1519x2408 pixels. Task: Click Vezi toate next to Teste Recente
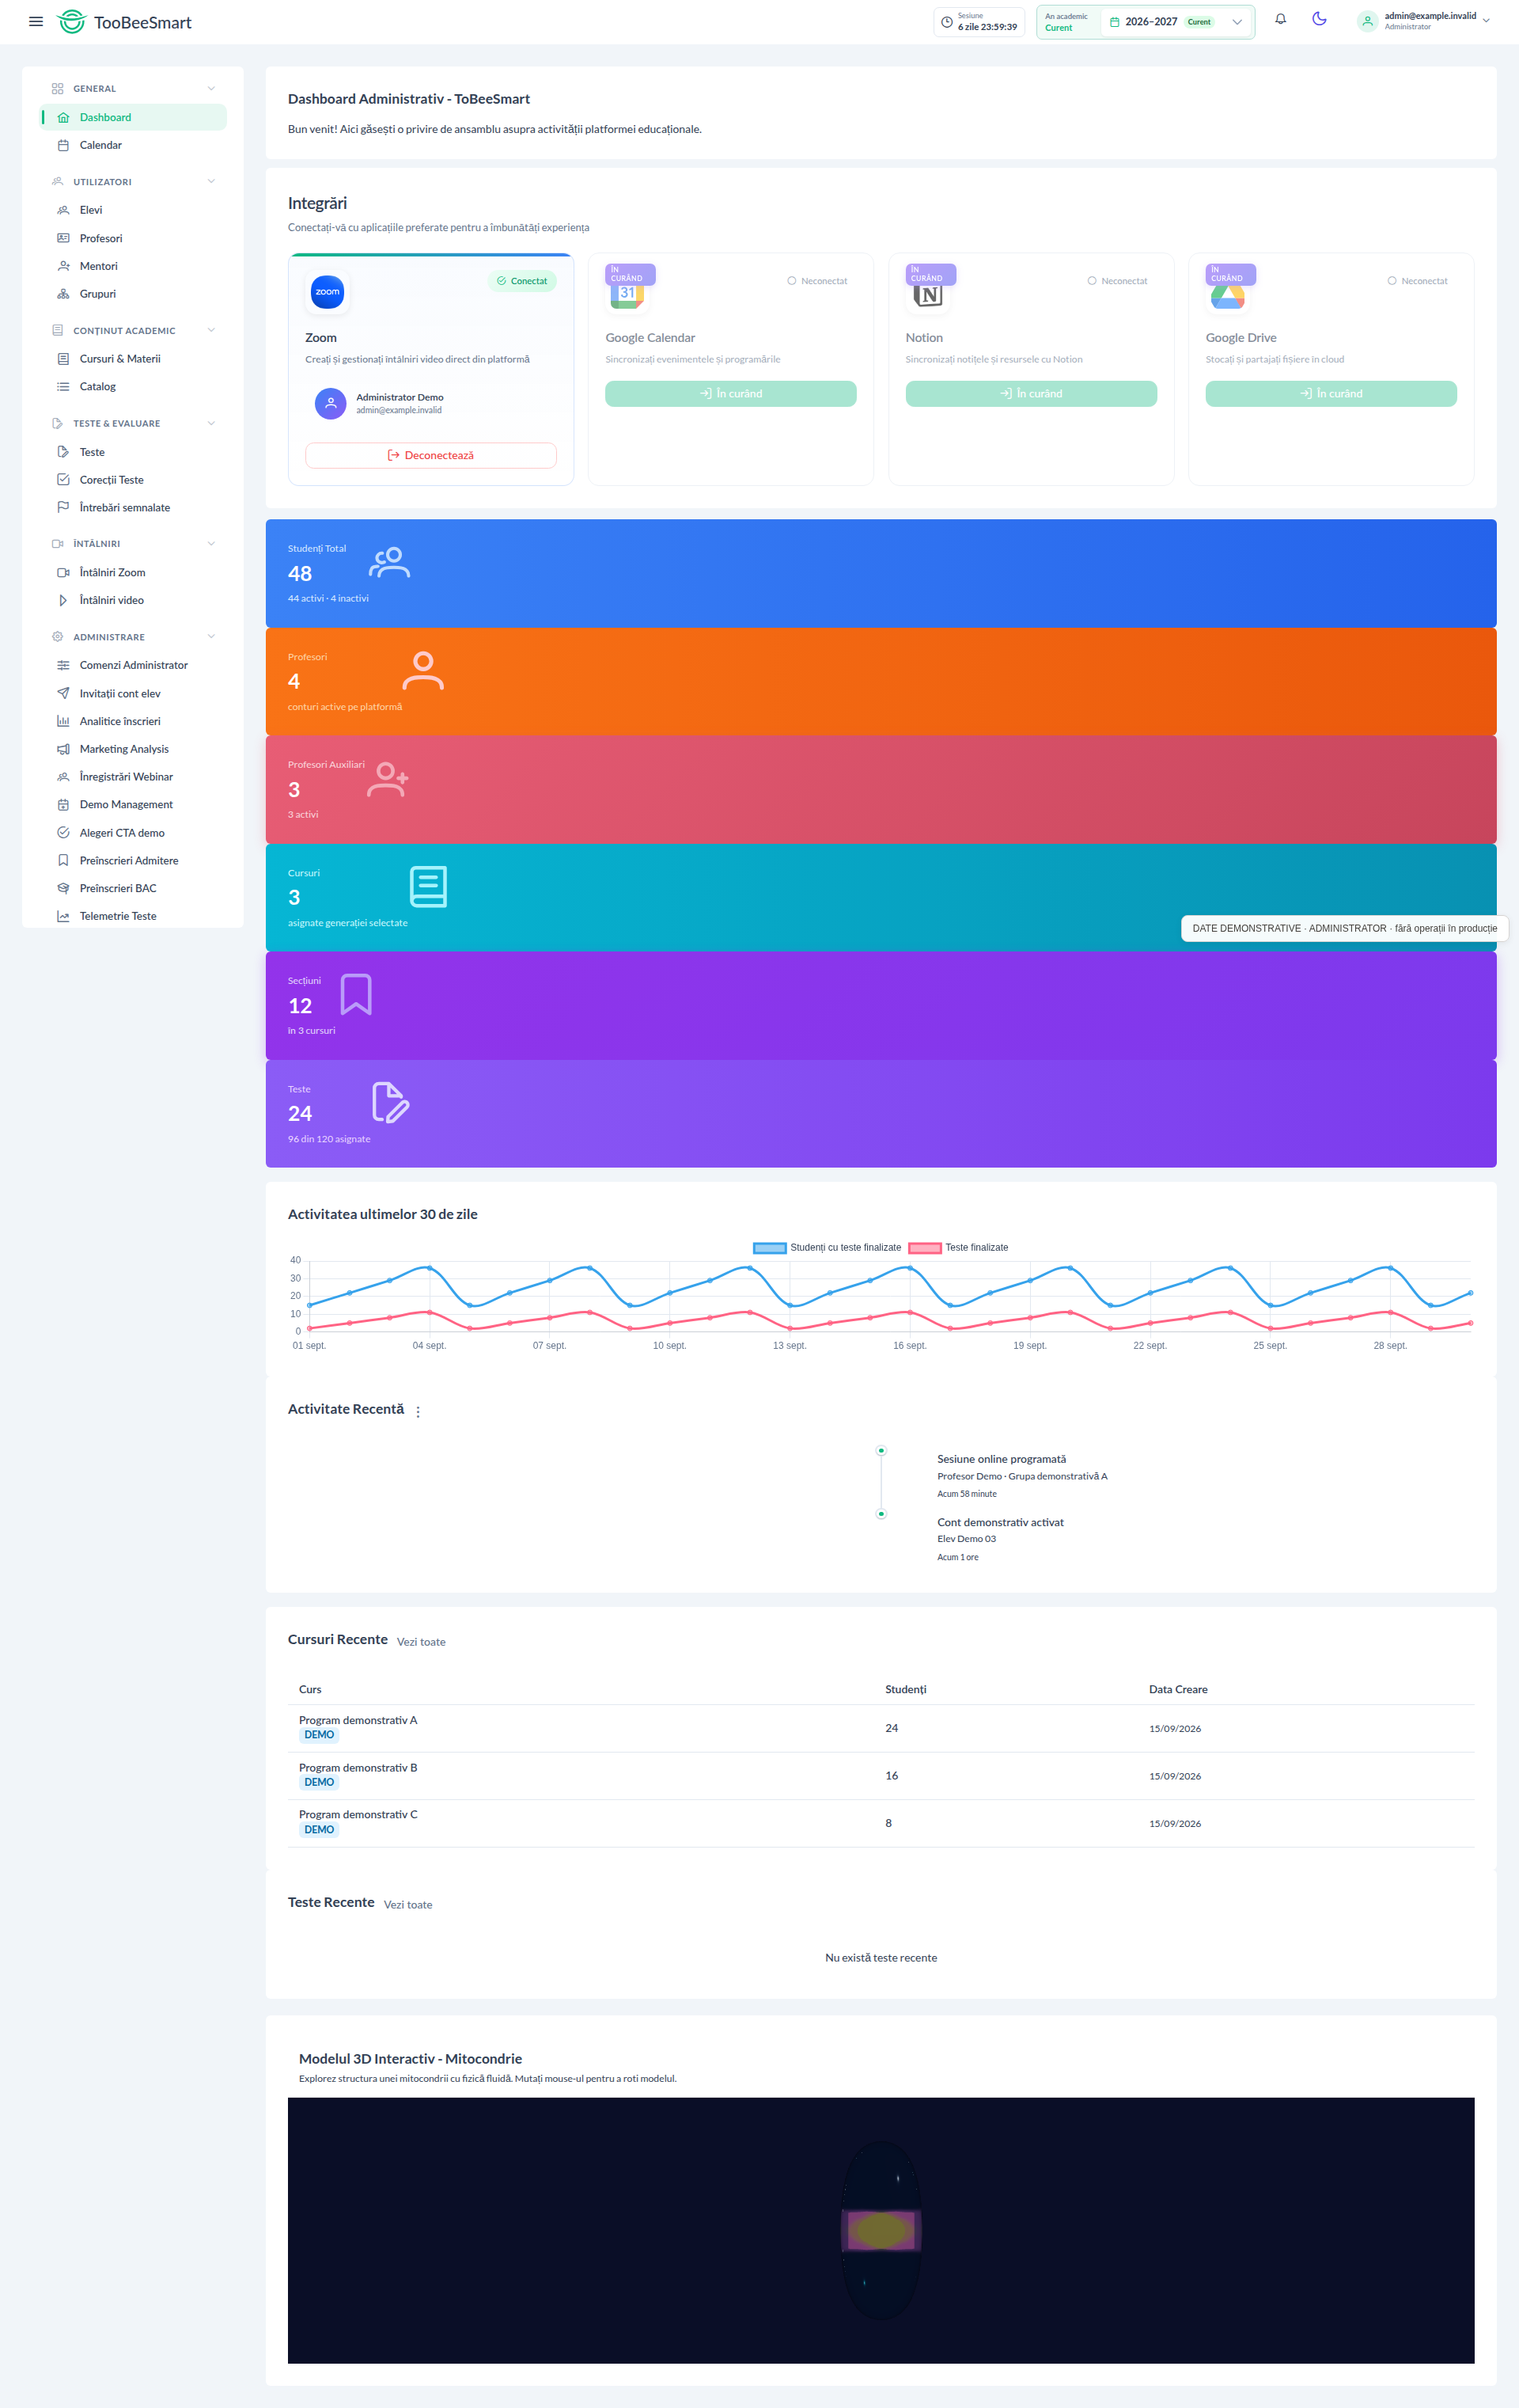(407, 1905)
